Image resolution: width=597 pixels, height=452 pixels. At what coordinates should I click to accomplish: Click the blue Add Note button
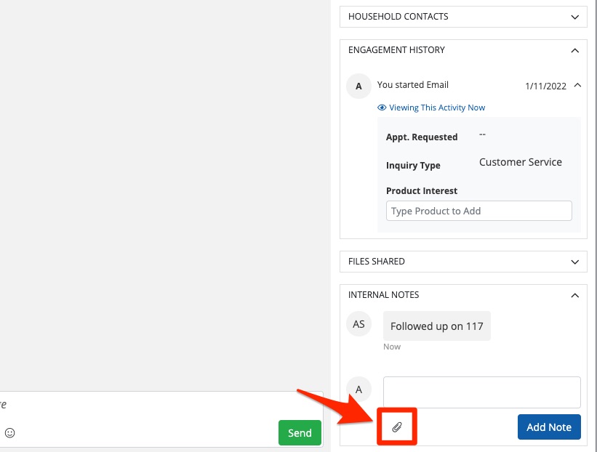point(549,427)
